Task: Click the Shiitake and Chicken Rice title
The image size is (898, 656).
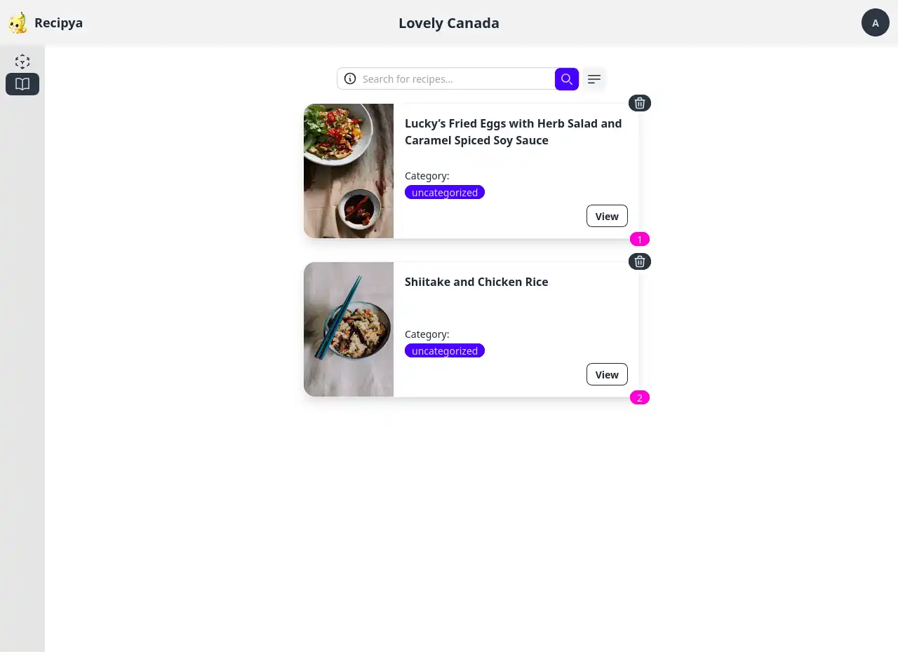Action: point(476,282)
